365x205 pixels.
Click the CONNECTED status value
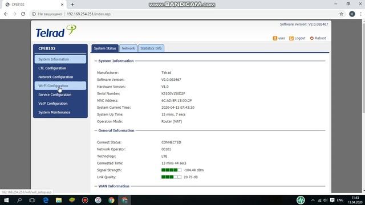[x=171, y=142]
